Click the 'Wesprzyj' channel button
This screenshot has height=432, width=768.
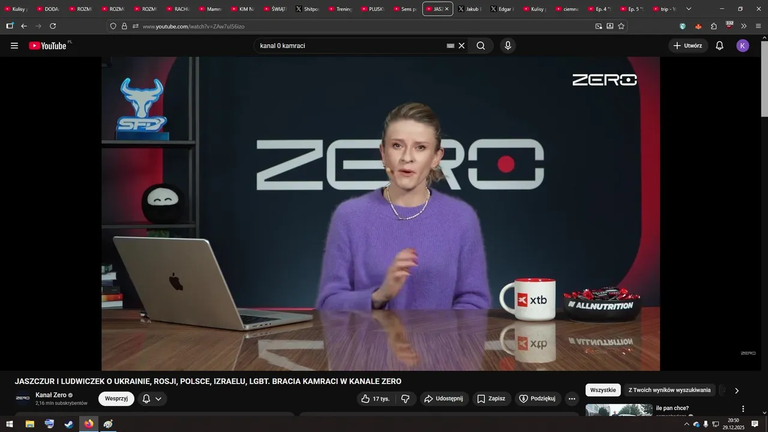[x=116, y=398]
